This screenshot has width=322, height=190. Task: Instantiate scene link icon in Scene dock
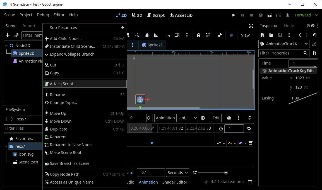pyautogui.click(x=16, y=35)
